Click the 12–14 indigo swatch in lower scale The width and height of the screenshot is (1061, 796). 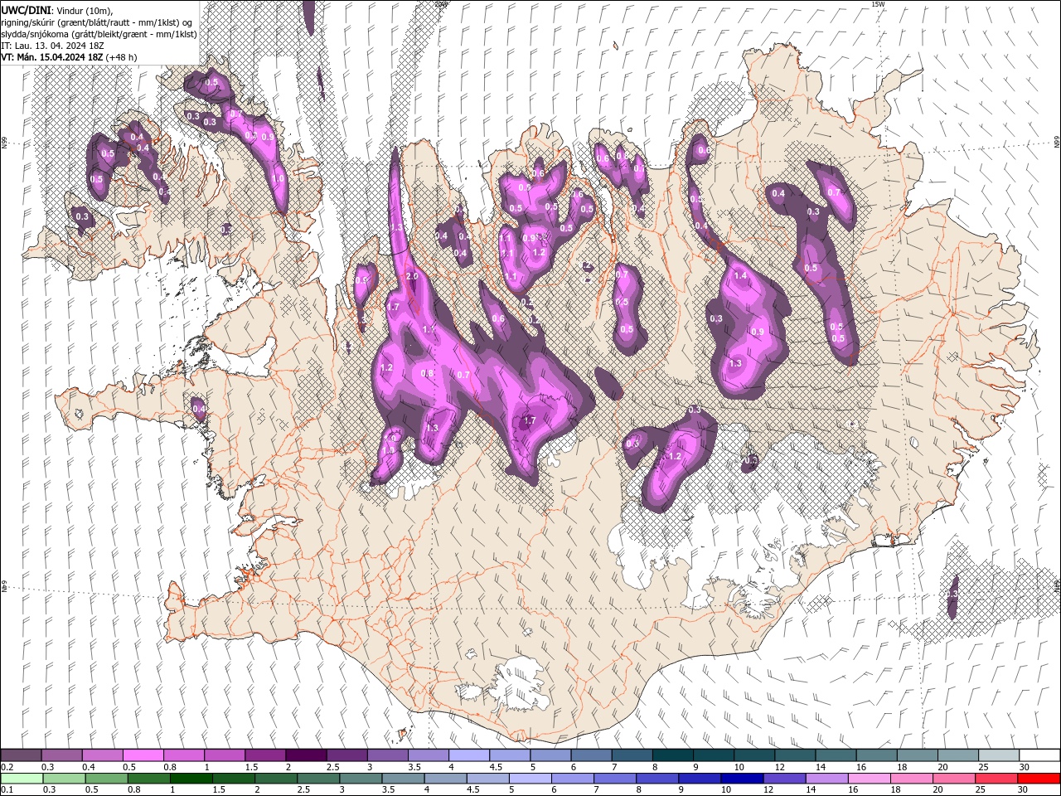coord(784,778)
